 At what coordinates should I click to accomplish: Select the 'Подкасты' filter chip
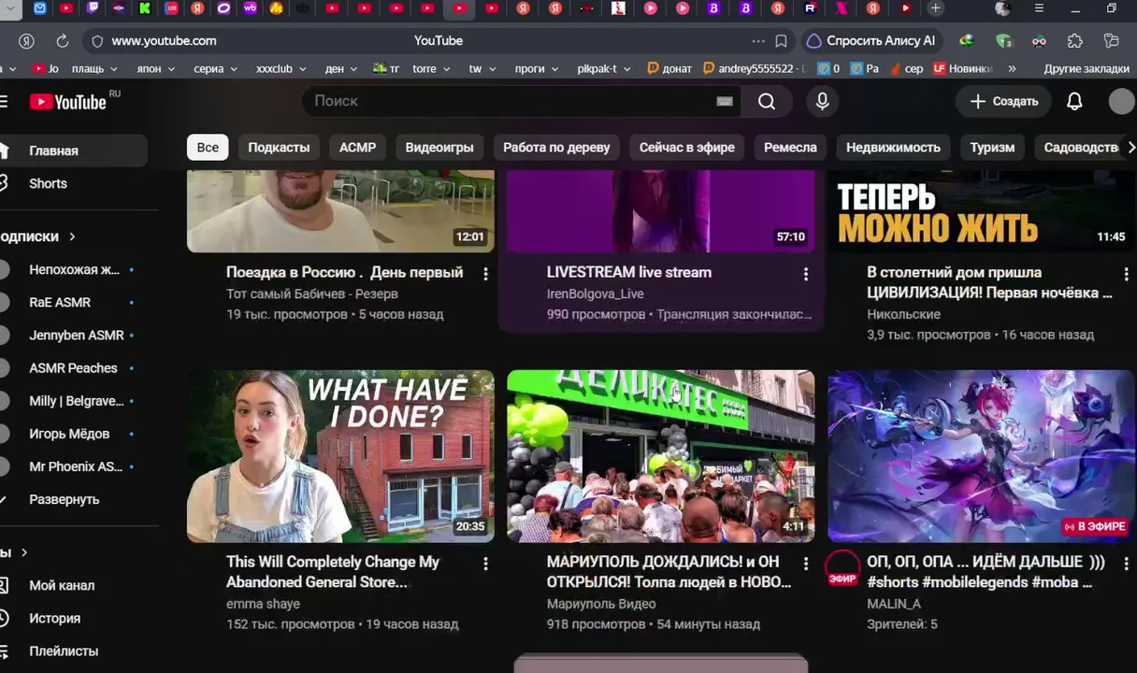click(279, 147)
